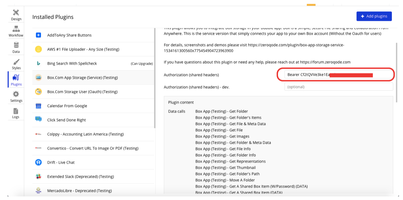The image size is (403, 200).
Task: Click Convertico plugin icon
Action: tap(38, 148)
